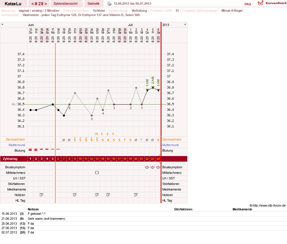Click the 'Störfaktoren' column header below chart
Viewport: 287px width, 244px height.
tap(183, 209)
